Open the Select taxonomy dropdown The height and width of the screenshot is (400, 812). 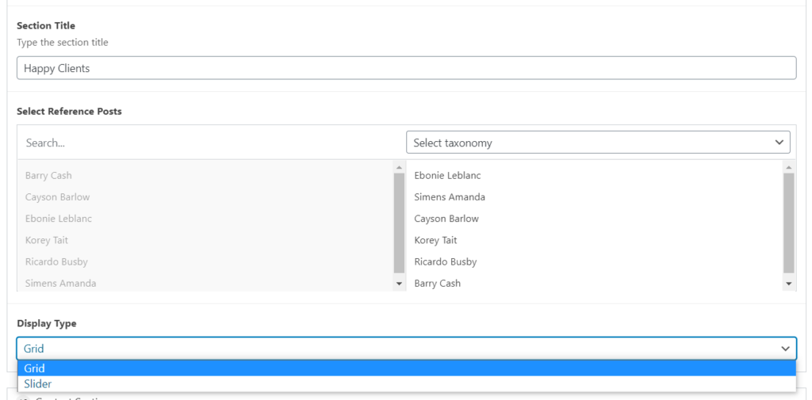[598, 143]
